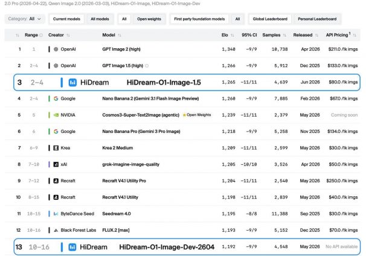Sort by Model column arrows
366x256 pixels.
point(120,35)
